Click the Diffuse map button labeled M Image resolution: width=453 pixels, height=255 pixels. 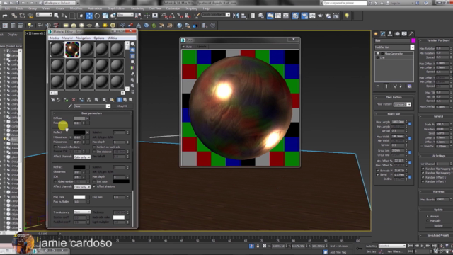point(88,118)
